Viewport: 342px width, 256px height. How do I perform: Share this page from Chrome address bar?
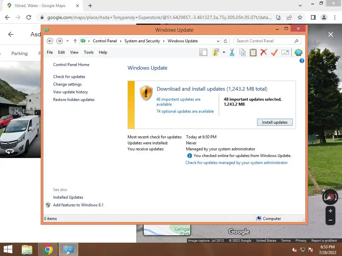pos(289,17)
